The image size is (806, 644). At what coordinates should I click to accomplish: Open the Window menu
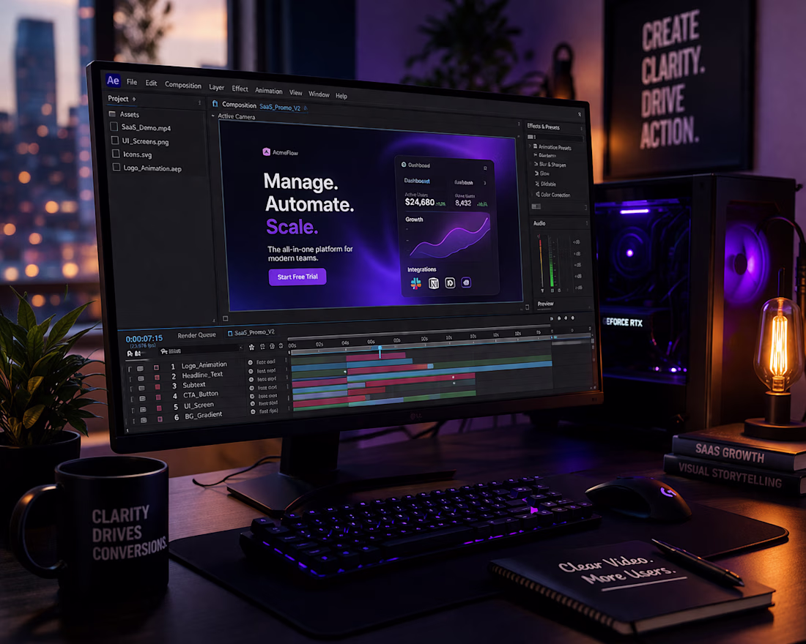tap(319, 94)
